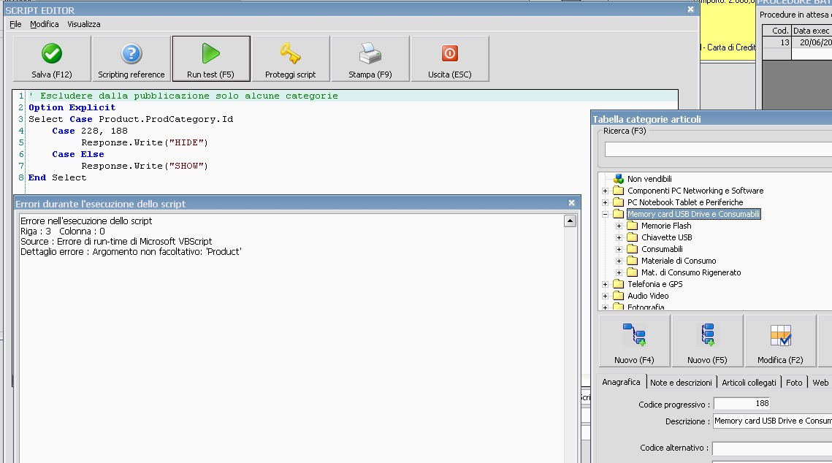The width and height of the screenshot is (832, 463).
Task: Click Response.Write("HIDE") code line
Action: point(145,142)
